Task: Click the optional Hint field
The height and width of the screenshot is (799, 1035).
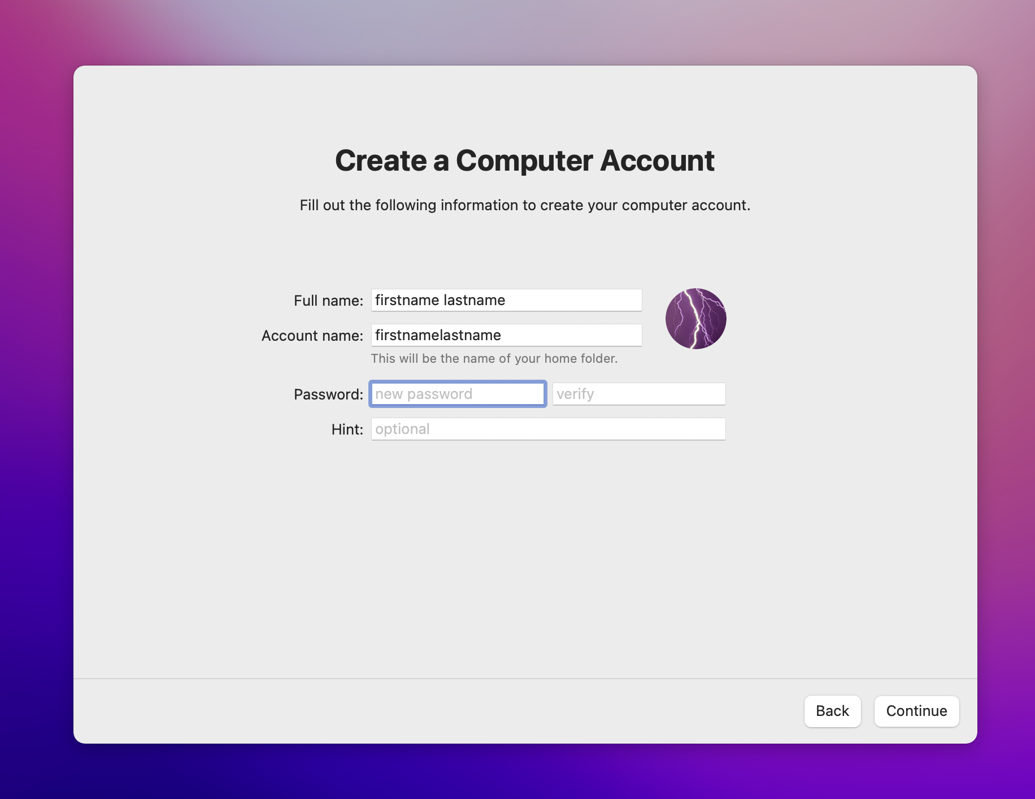Action: 548,429
